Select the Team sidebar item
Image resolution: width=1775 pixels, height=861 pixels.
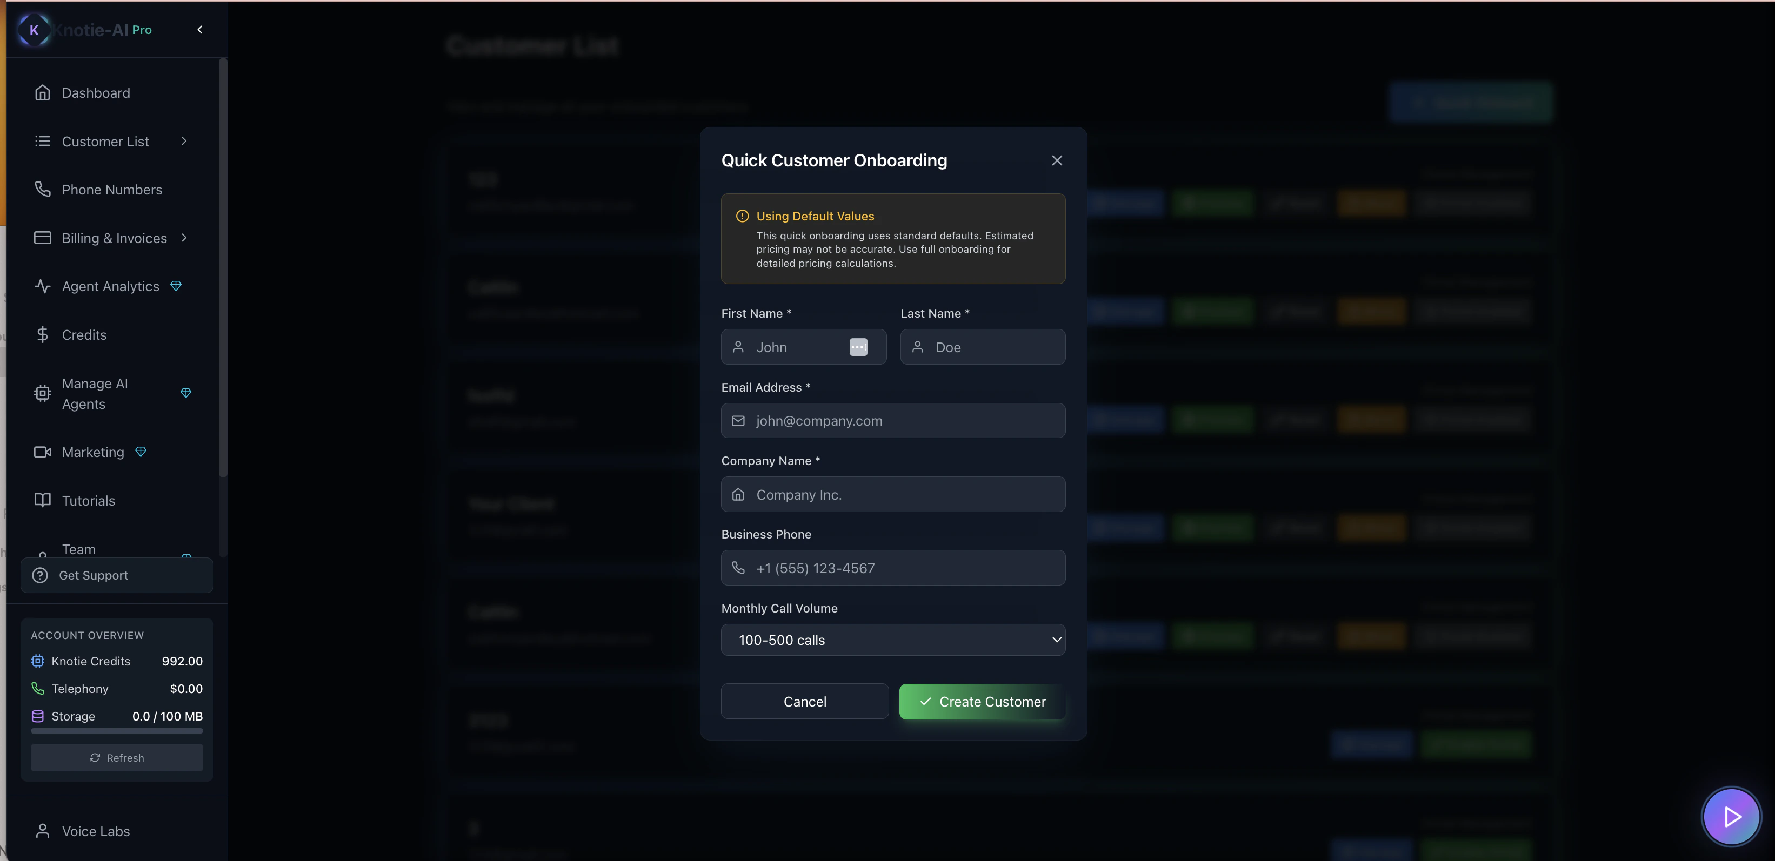point(78,549)
